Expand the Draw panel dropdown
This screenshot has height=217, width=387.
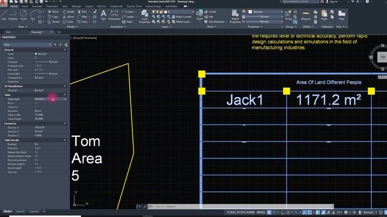point(23,27)
